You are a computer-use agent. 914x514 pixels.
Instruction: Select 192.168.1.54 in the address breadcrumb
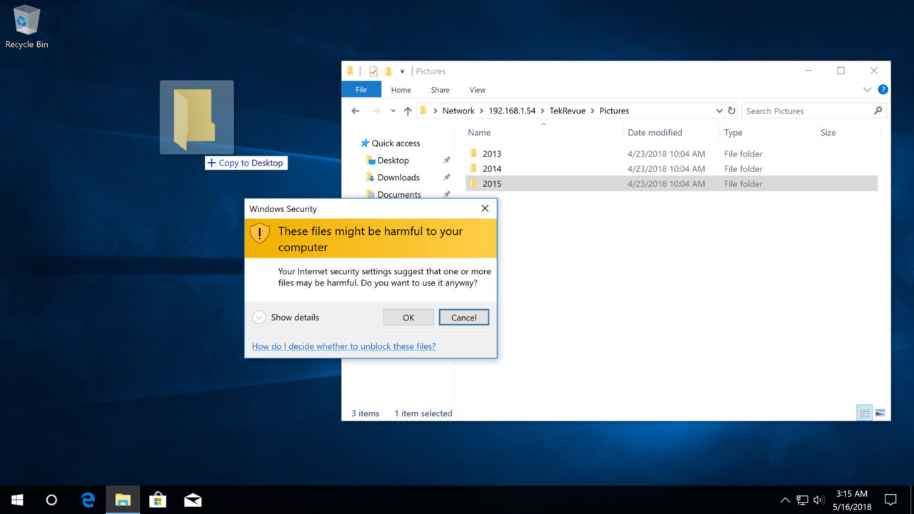pyautogui.click(x=512, y=111)
